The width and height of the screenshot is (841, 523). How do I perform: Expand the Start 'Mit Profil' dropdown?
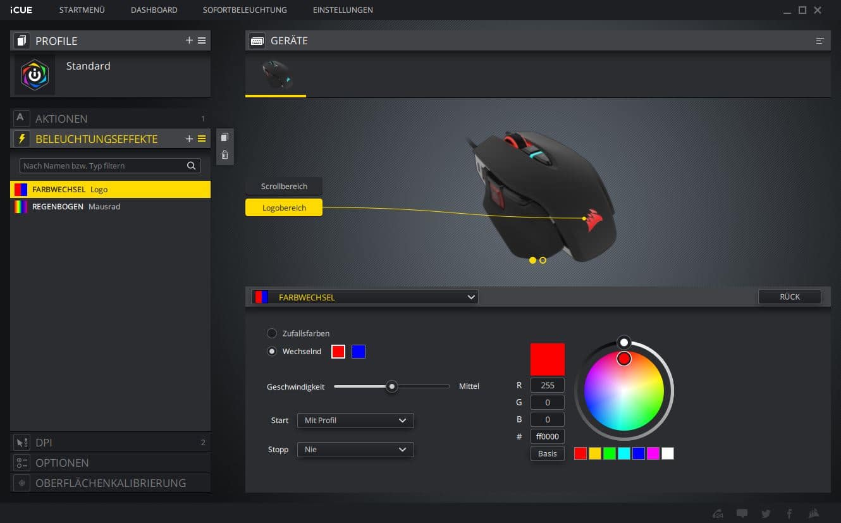tap(355, 421)
